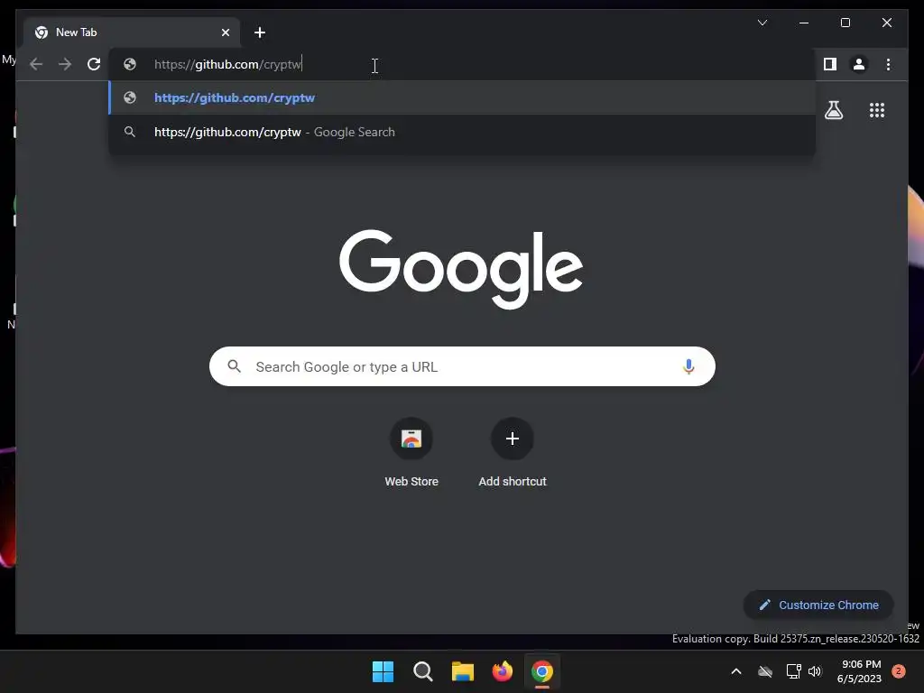Launch Firefox from the taskbar

[502, 671]
